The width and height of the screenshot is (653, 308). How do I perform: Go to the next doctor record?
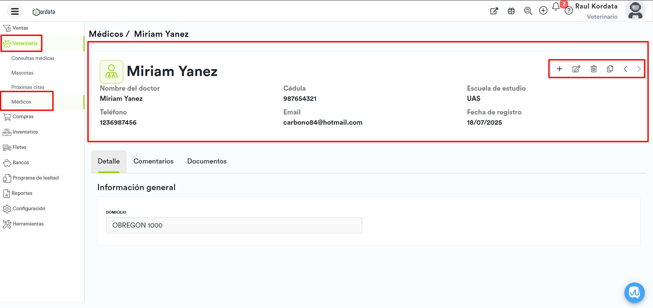639,69
